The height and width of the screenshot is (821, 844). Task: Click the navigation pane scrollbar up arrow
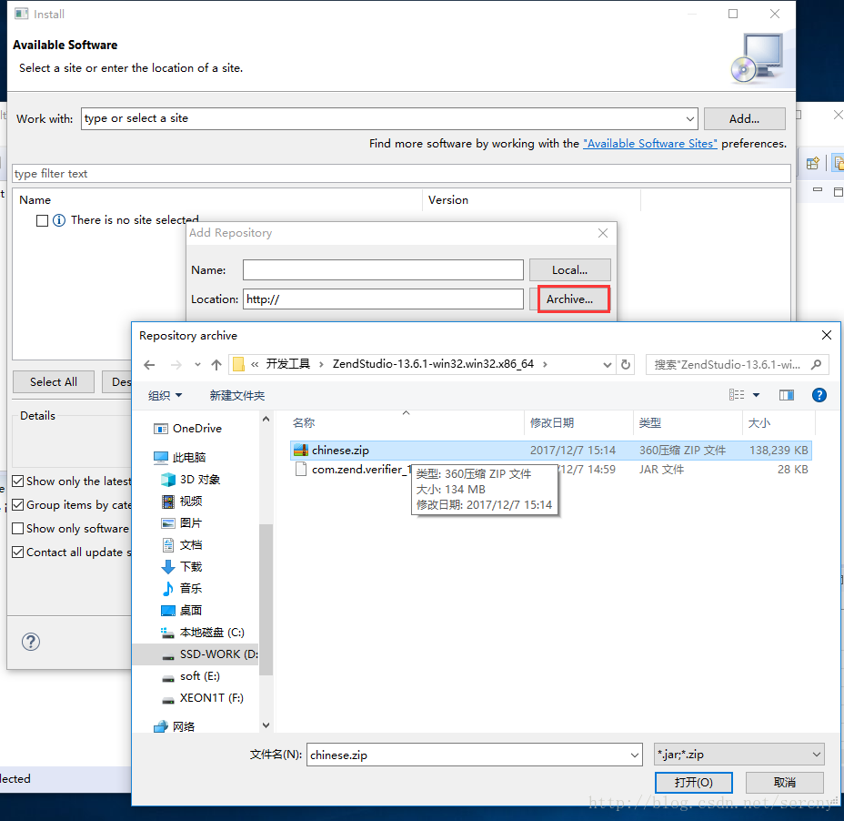click(266, 419)
